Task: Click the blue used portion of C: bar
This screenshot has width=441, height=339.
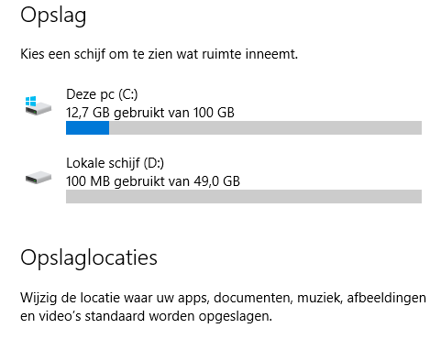Action: 88,127
